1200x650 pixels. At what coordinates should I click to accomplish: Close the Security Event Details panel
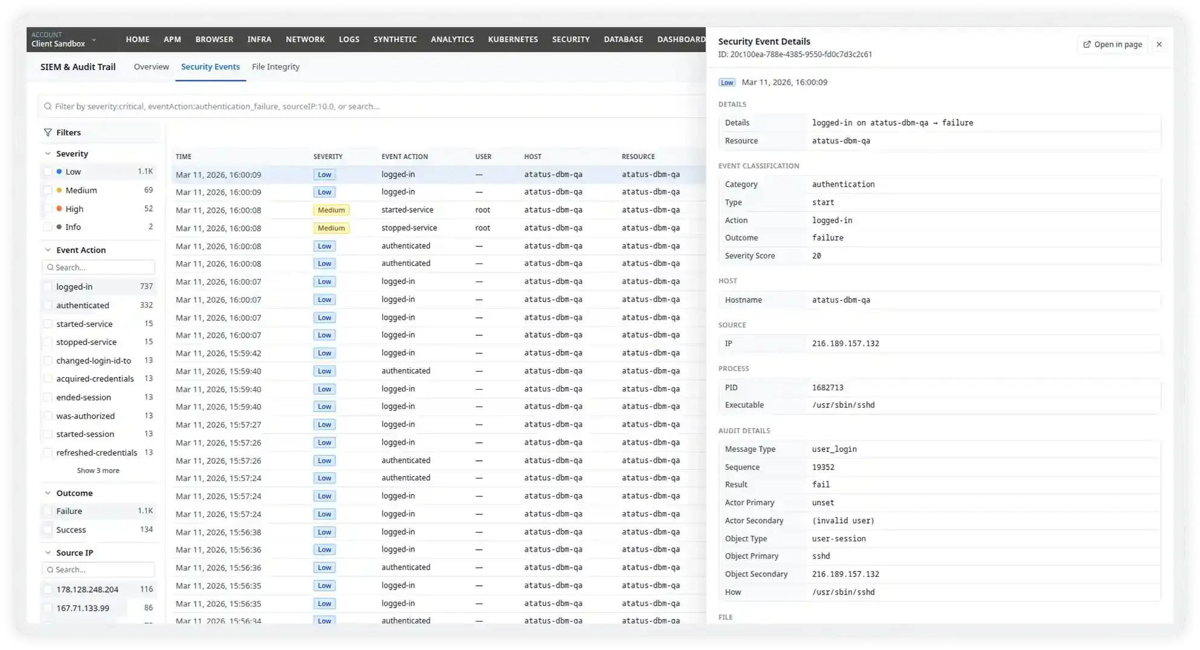pyautogui.click(x=1160, y=44)
